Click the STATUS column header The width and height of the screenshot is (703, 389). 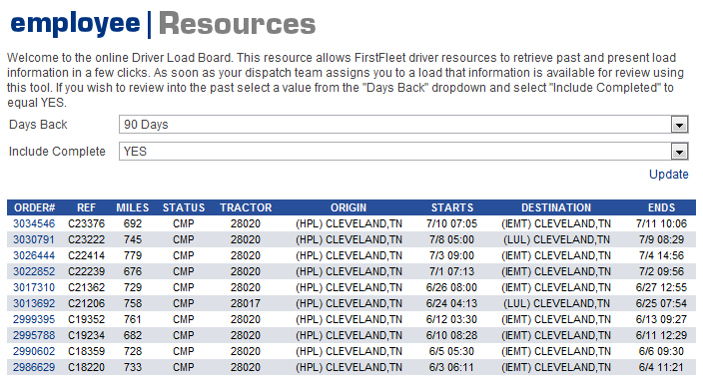[x=184, y=207]
